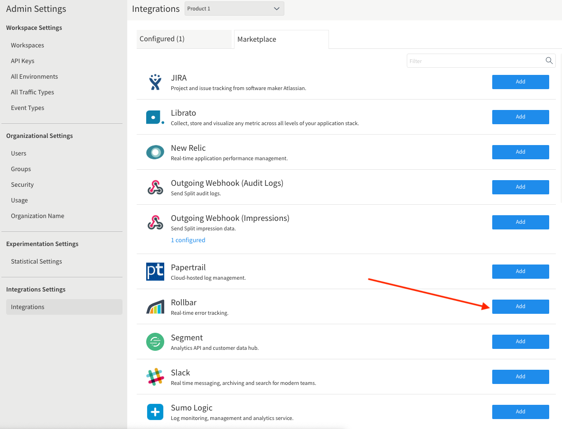
Task: Add the Slack integration
Action: coord(520,377)
